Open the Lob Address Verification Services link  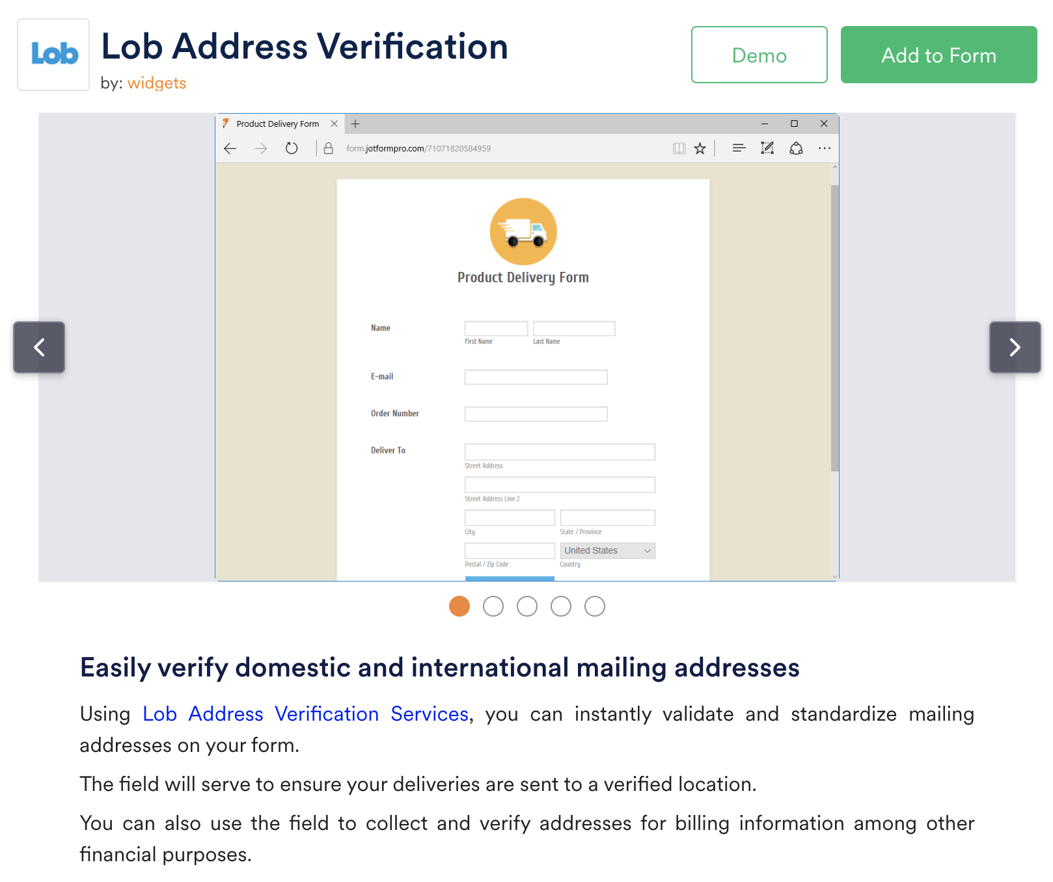coord(305,714)
